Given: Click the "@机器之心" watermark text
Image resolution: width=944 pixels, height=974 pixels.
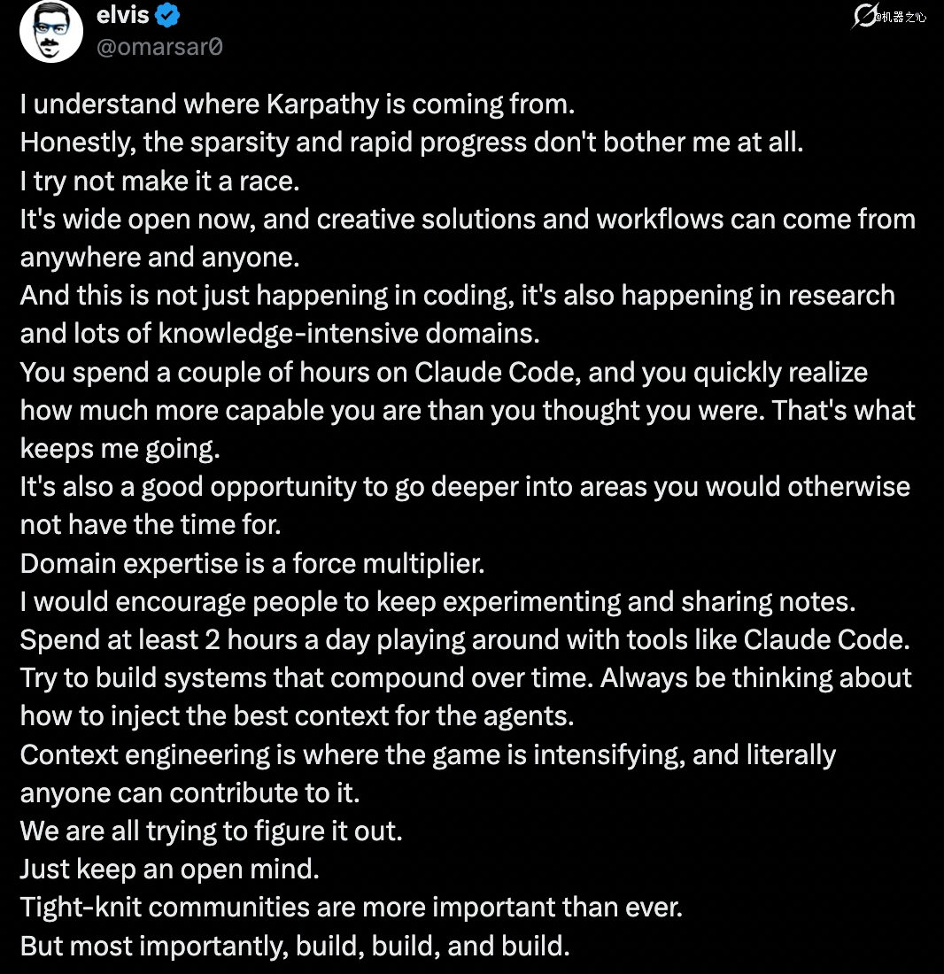Looking at the screenshot, I should tap(901, 17).
